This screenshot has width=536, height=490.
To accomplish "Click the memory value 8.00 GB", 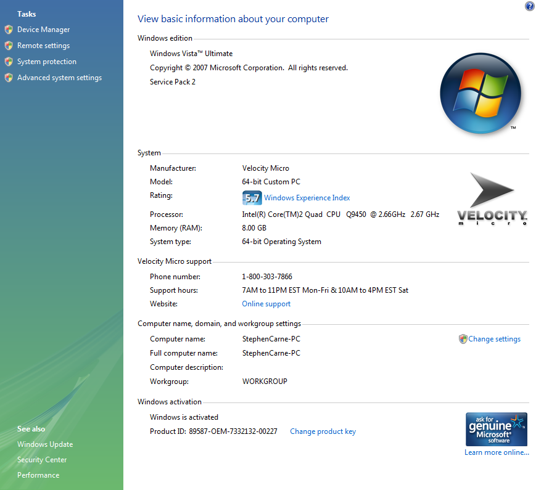I will [254, 228].
